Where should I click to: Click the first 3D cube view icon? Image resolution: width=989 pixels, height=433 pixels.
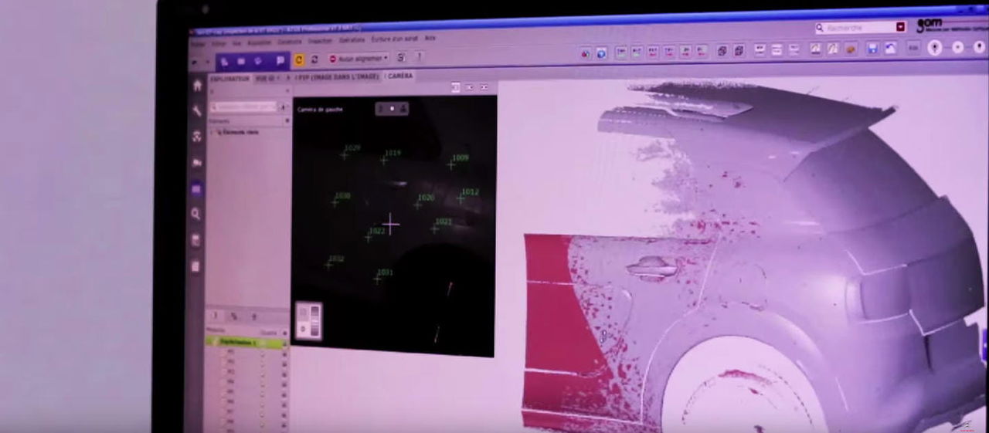722,51
